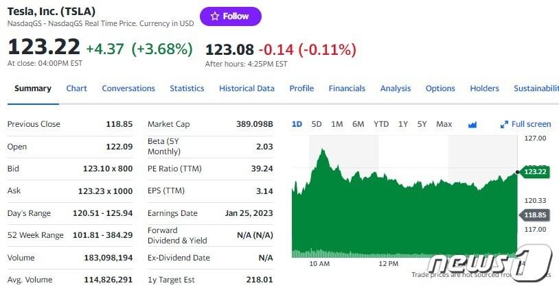Open the Holders tab
This screenshot has height=290, width=559.
(x=484, y=88)
